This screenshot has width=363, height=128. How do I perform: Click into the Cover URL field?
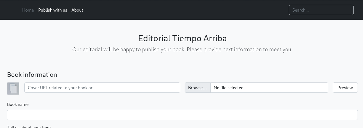102,88
